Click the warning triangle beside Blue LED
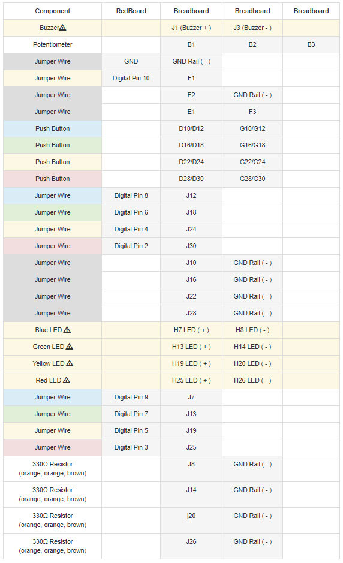This screenshot has height=563, width=343. coord(67,330)
